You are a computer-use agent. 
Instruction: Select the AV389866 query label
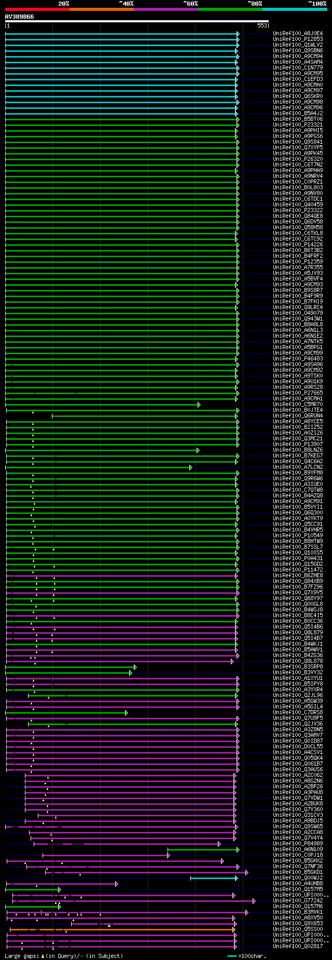point(20,17)
